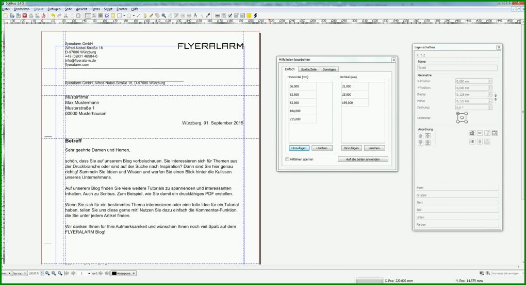
Task: Select vertical guide value 21,000
Action: click(355, 86)
